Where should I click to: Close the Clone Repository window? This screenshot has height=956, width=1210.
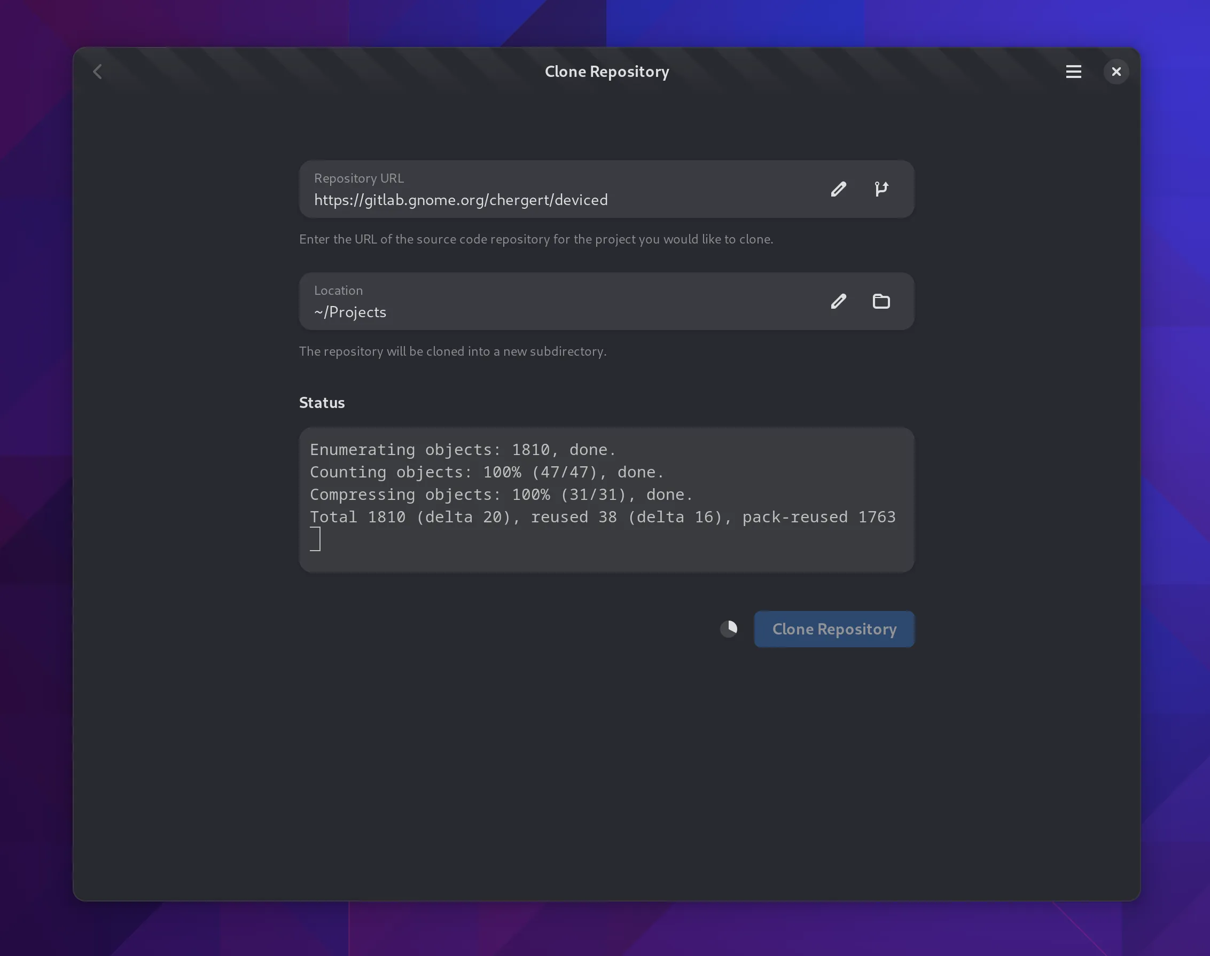1116,72
